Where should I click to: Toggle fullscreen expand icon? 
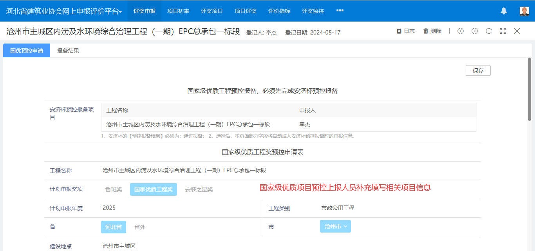(503, 31)
